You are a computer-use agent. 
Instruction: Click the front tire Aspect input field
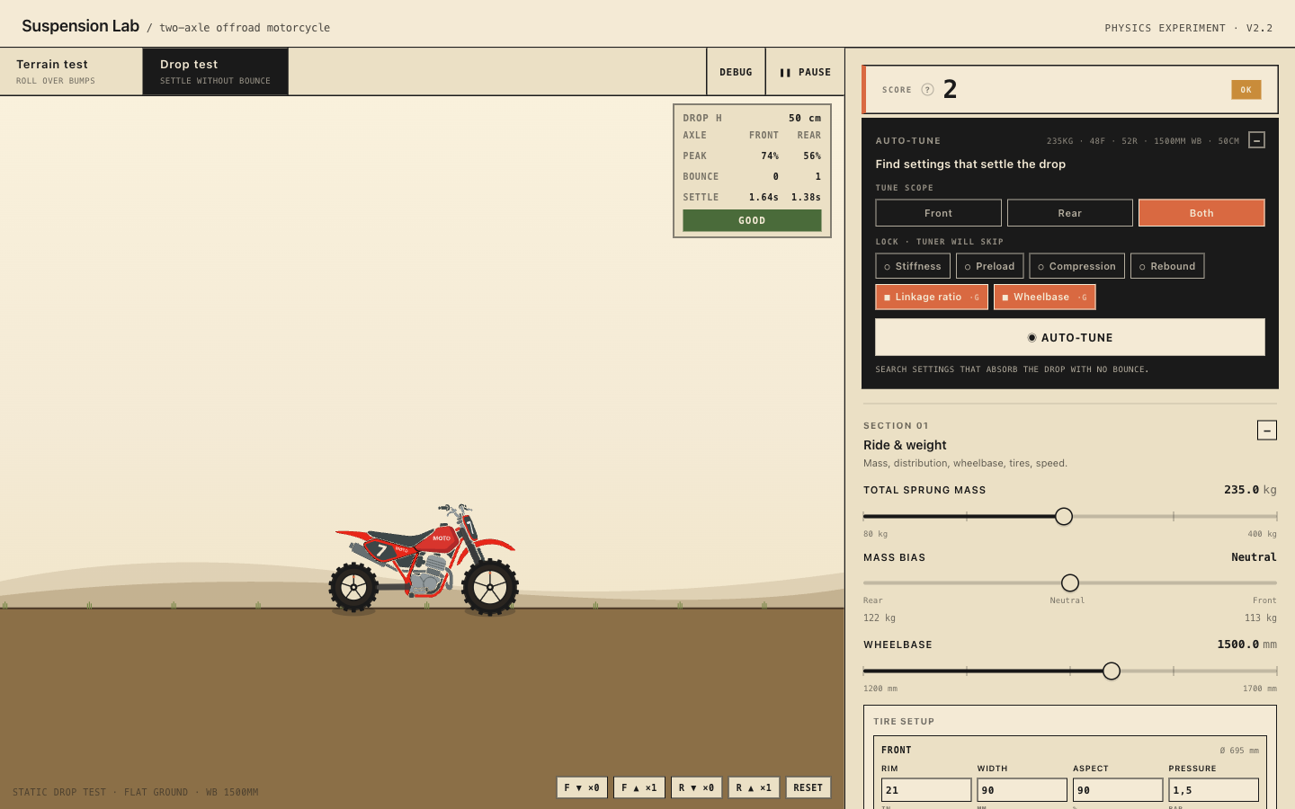point(1118,790)
